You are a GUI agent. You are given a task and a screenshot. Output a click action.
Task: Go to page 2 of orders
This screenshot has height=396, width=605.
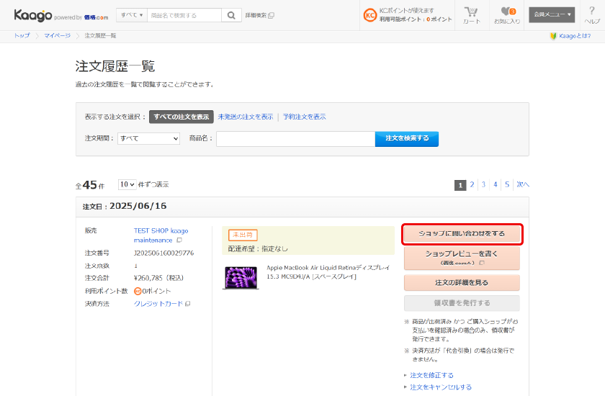coord(472,185)
